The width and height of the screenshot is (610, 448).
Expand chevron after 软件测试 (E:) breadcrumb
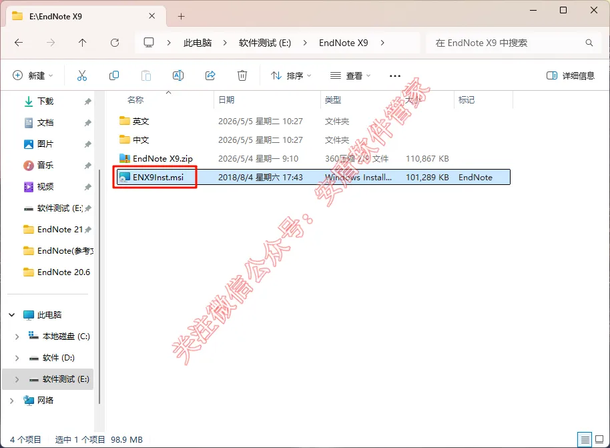[x=305, y=43]
